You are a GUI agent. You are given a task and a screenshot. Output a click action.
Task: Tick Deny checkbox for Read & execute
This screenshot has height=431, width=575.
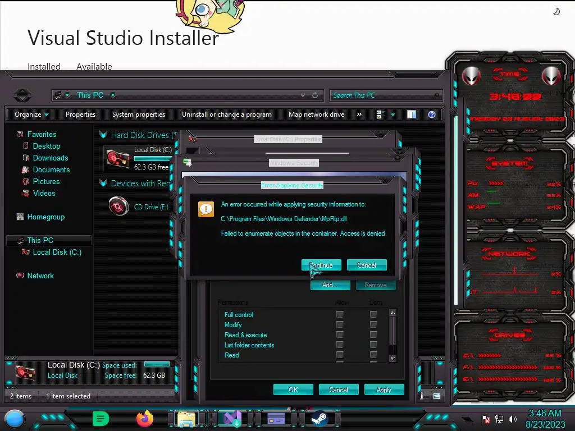[373, 334]
